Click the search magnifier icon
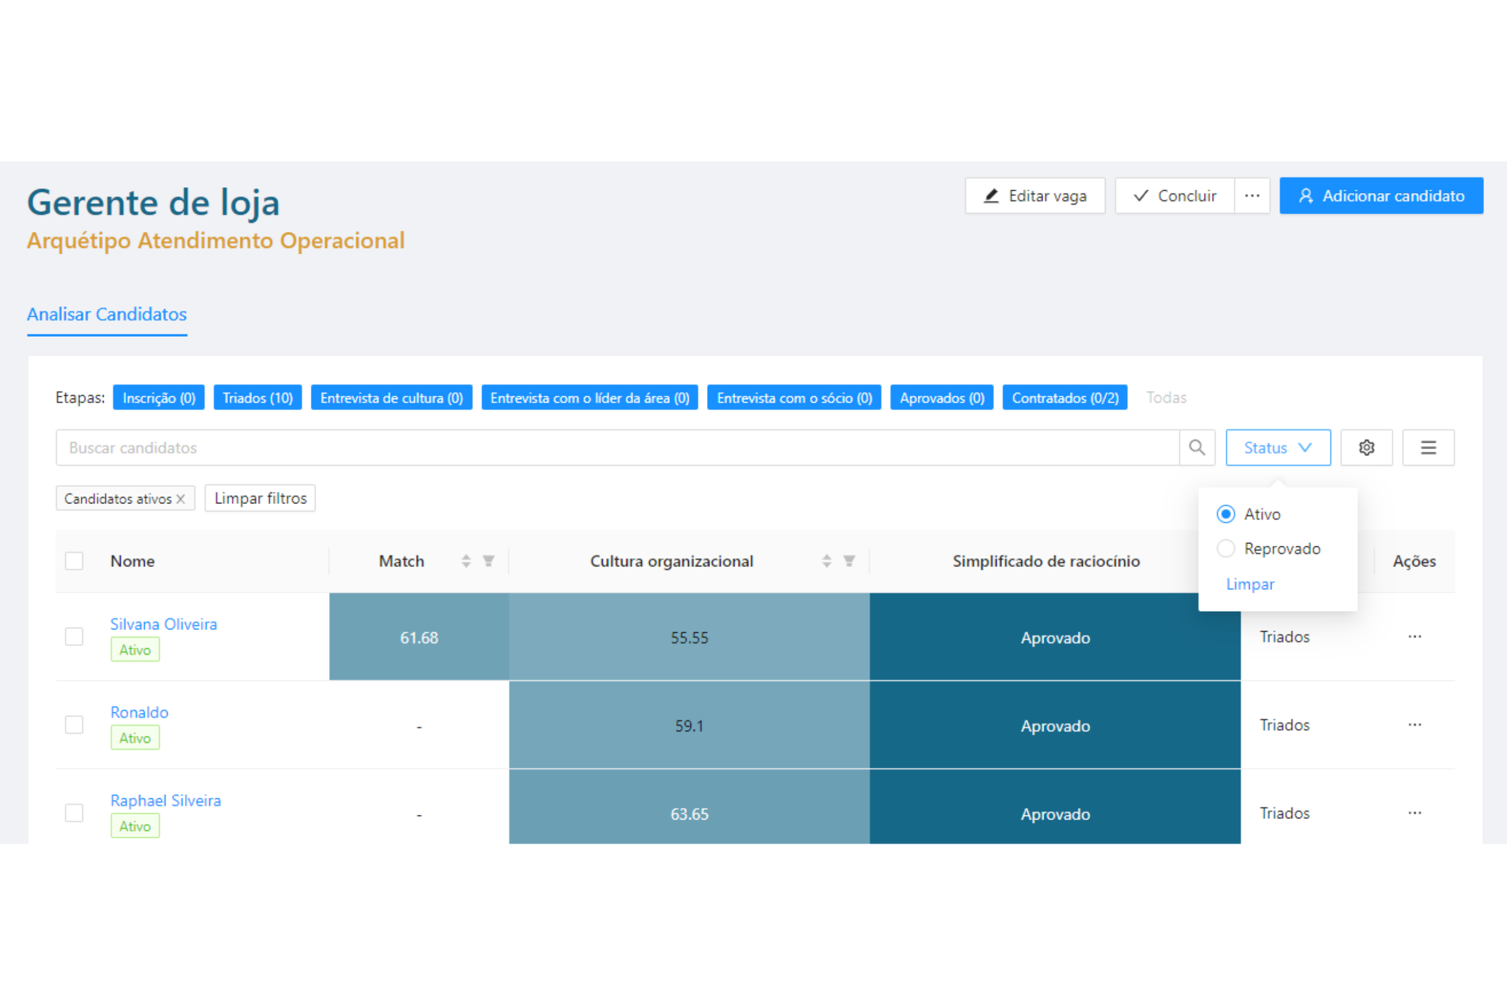 click(1196, 447)
